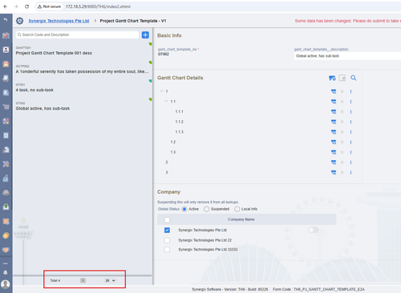Delete task row 1.1.3 with its X icon
401x293 pixels.
[342, 132]
